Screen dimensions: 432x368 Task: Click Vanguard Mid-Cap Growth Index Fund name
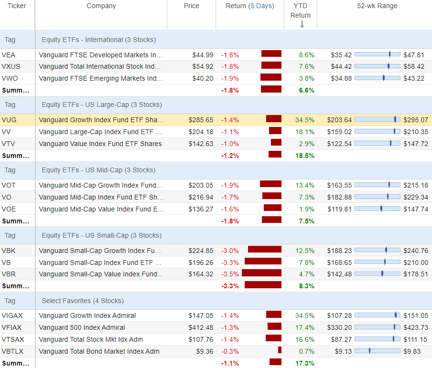(100, 185)
